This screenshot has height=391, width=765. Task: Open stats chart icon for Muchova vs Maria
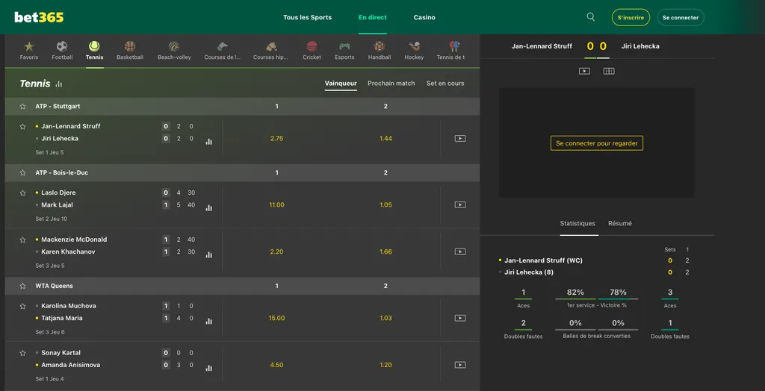tap(209, 321)
